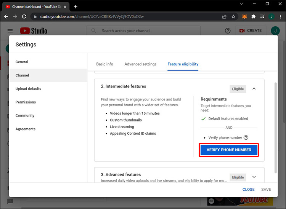Click the '2. Intermediate features' heading

coord(124,86)
